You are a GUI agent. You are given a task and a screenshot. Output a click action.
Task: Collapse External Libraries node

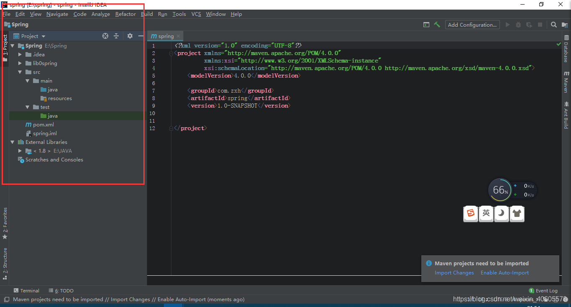tap(13, 142)
